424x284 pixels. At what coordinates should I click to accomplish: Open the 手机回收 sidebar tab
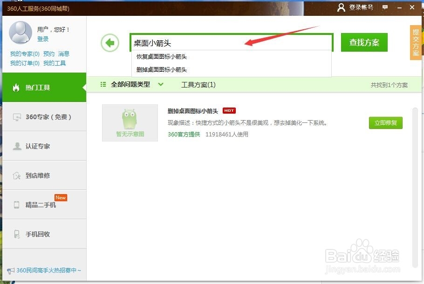click(44, 234)
